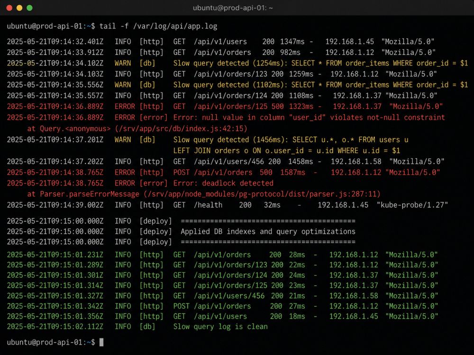Viewport: 474px width, 355px height.
Task: Click '/api/v1/orders/123' in the 1259ms line
Action: [231, 74]
